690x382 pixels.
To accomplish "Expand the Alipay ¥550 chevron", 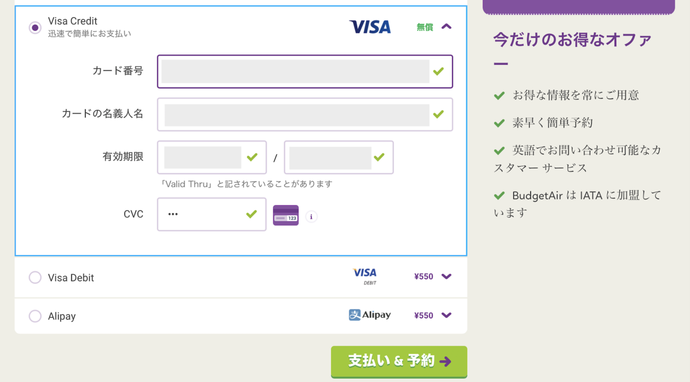I will tap(447, 315).
